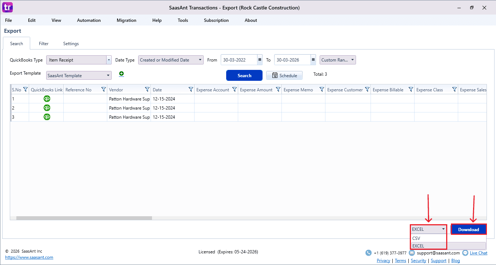
Task: Click the email envelope icon in footer
Action: (412, 253)
